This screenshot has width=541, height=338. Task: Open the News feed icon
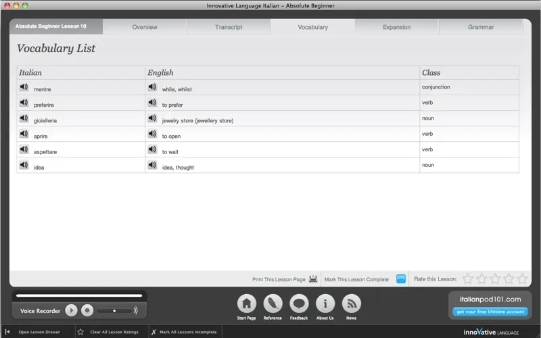[352, 304]
